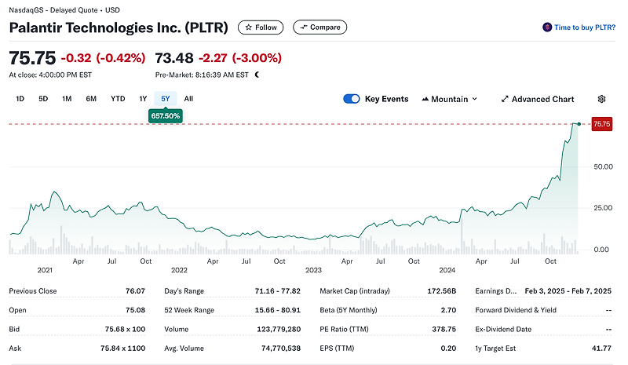Viewport: 628px width, 365px height.
Task: Click Avg. Volume value 74,770,538
Action: [281, 349]
